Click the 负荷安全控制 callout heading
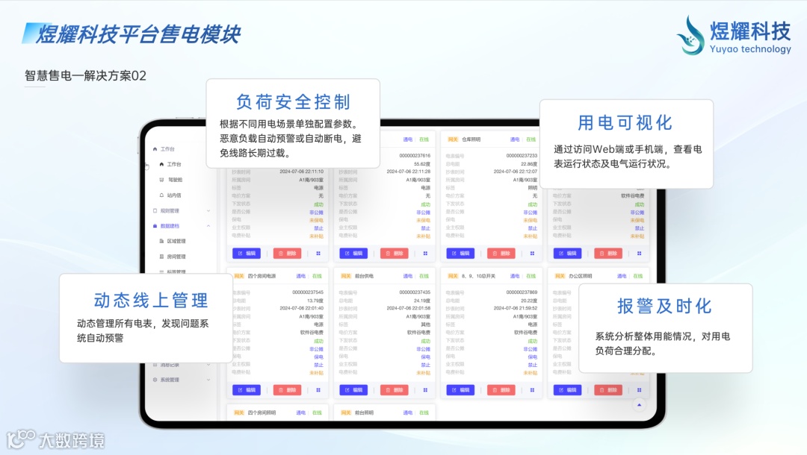This screenshot has height=455, width=807. point(294,101)
